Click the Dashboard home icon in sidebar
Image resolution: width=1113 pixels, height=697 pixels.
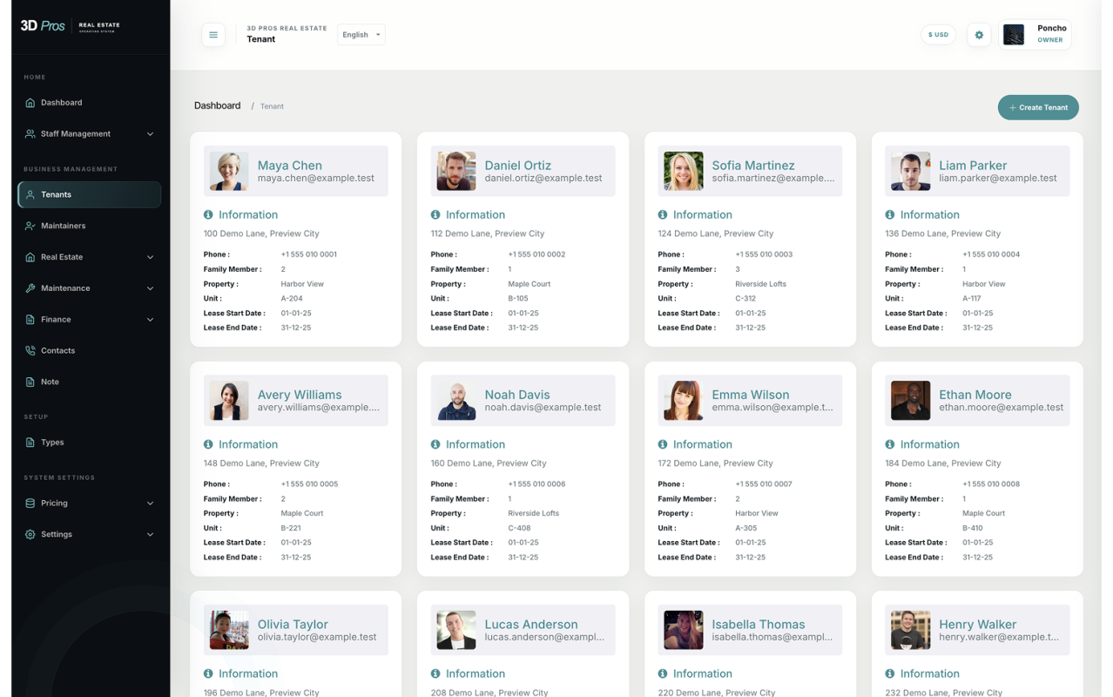coord(30,103)
